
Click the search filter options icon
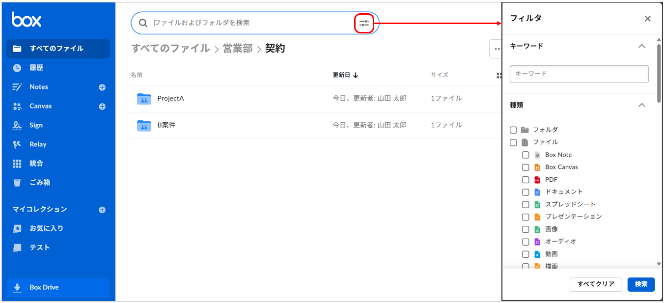click(x=364, y=23)
